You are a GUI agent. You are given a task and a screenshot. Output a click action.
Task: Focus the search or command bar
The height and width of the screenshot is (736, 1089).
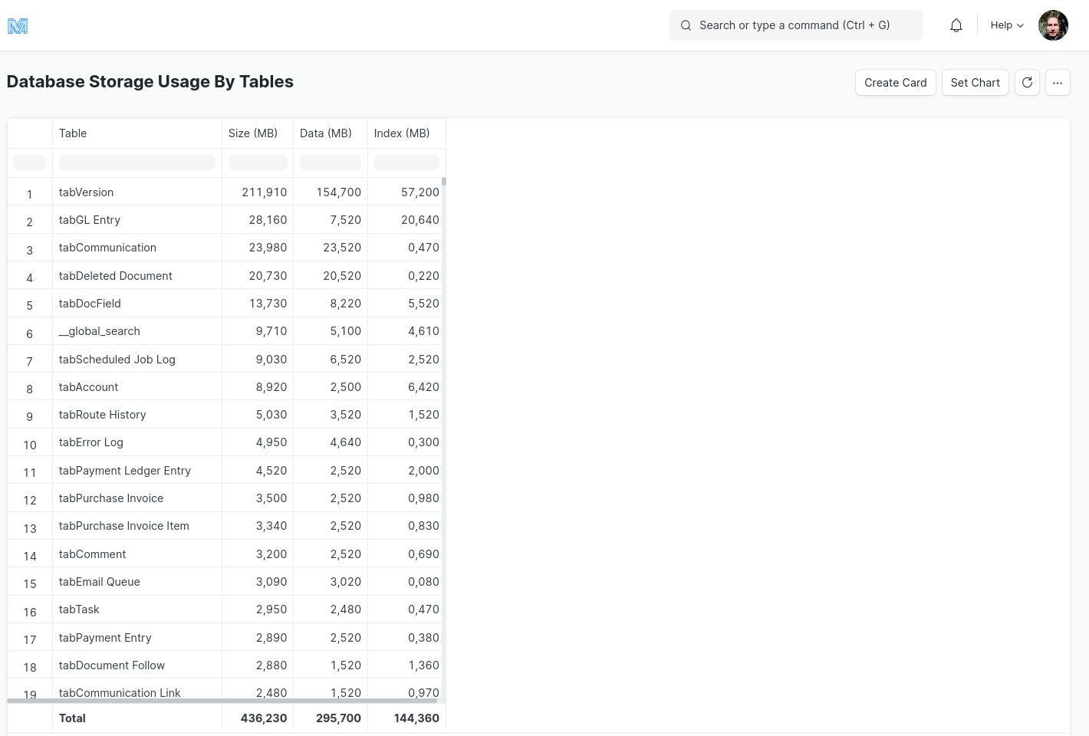click(x=798, y=25)
